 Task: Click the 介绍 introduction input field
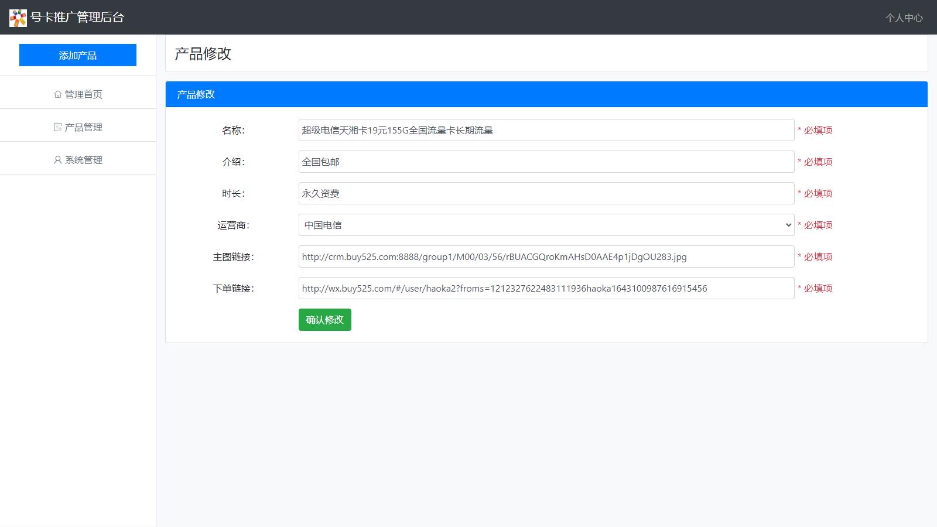click(x=545, y=162)
